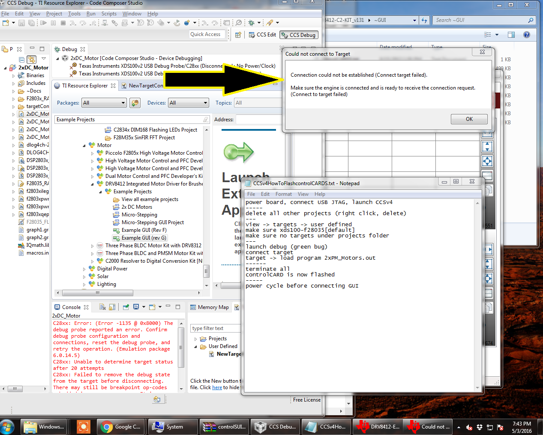This screenshot has width=543, height=435.
Task: Open the debug launch dropdown arrow
Action: [259, 23]
